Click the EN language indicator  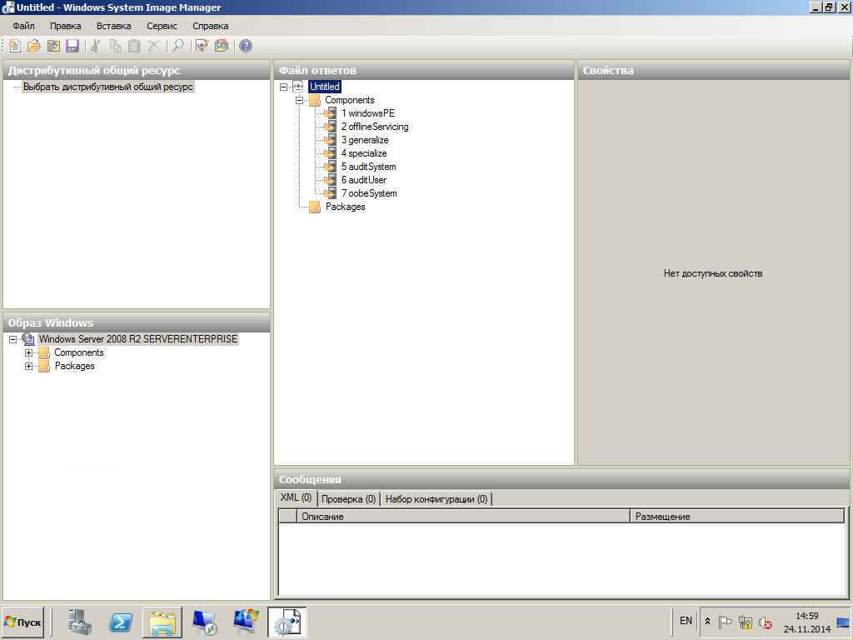(x=686, y=621)
